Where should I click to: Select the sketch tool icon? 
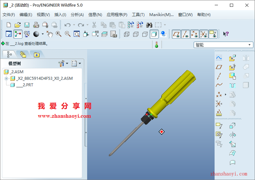[219, 58]
